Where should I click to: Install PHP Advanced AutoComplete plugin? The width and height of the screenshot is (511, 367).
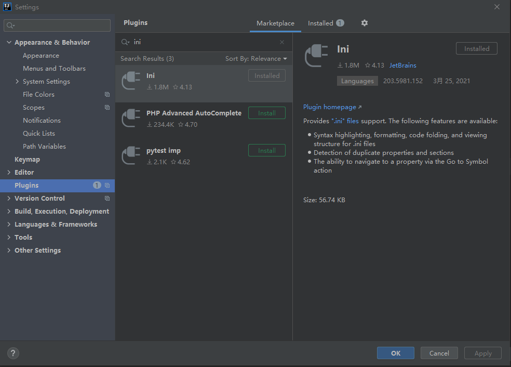(x=267, y=113)
